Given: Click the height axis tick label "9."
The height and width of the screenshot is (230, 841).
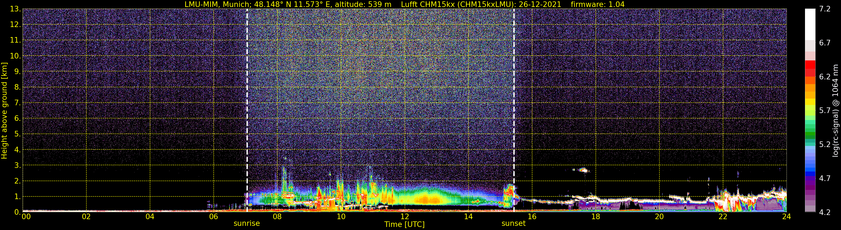Looking at the screenshot, I should click(x=18, y=72).
